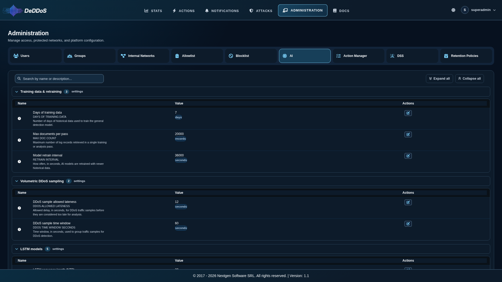Open the Blocklist tab
The width and height of the screenshot is (502, 282).
251,56
